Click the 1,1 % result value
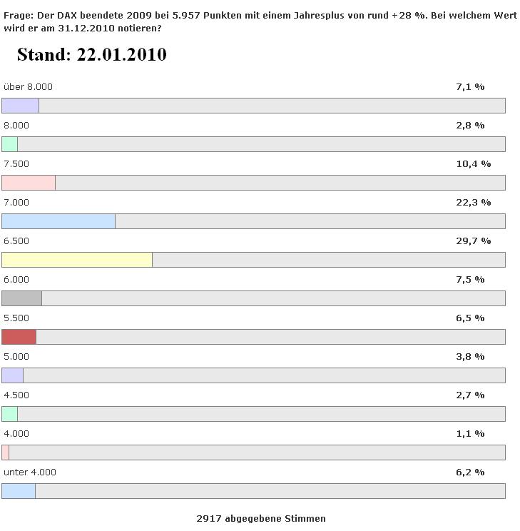This screenshot has height=531, width=520. point(470,434)
